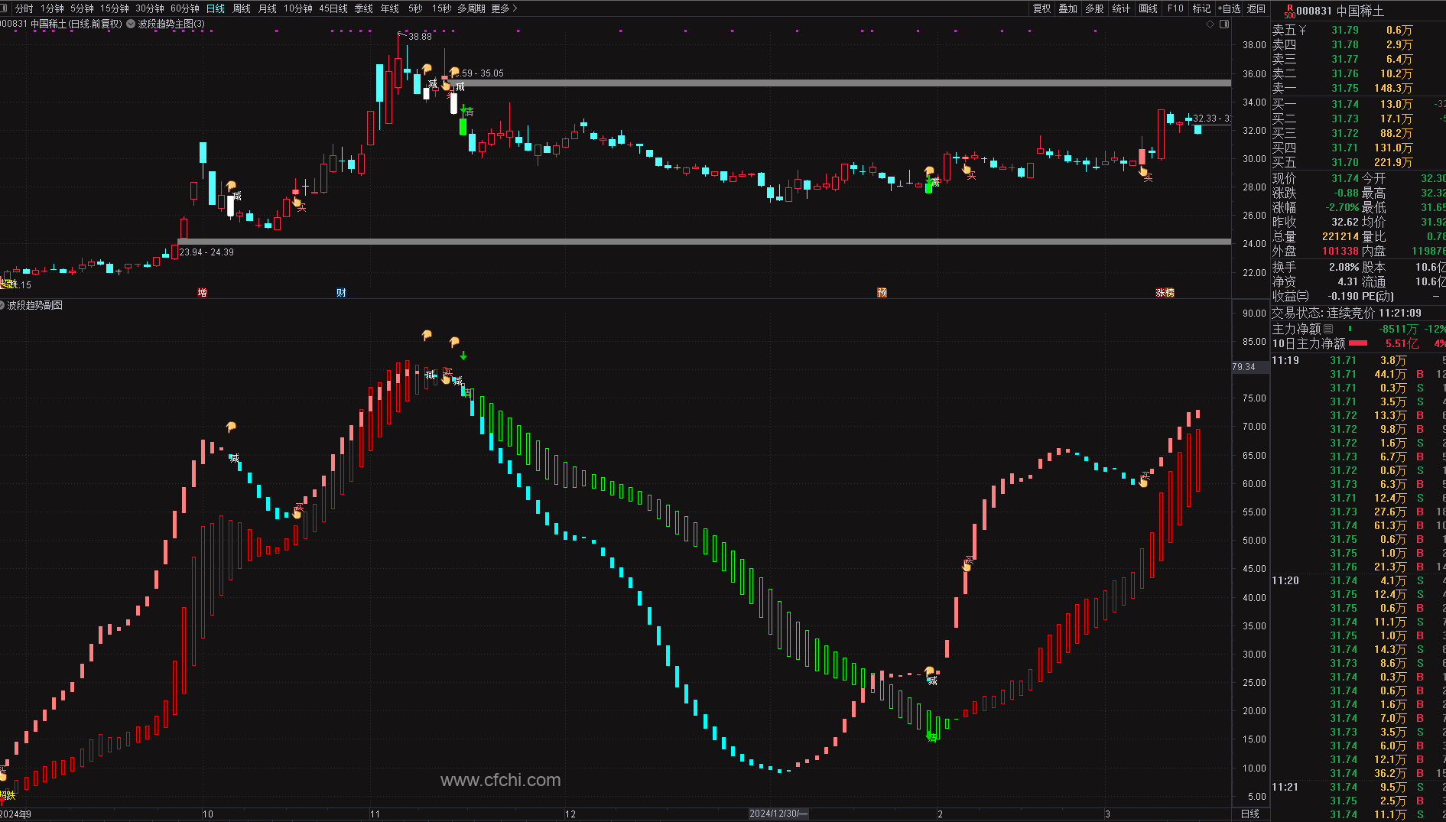This screenshot has width=1446, height=822.
Task: Open the 波段趋势主图 indicator dropdown arrow
Action: [x=131, y=24]
